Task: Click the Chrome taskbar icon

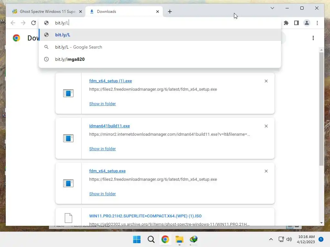Action: click(165, 239)
